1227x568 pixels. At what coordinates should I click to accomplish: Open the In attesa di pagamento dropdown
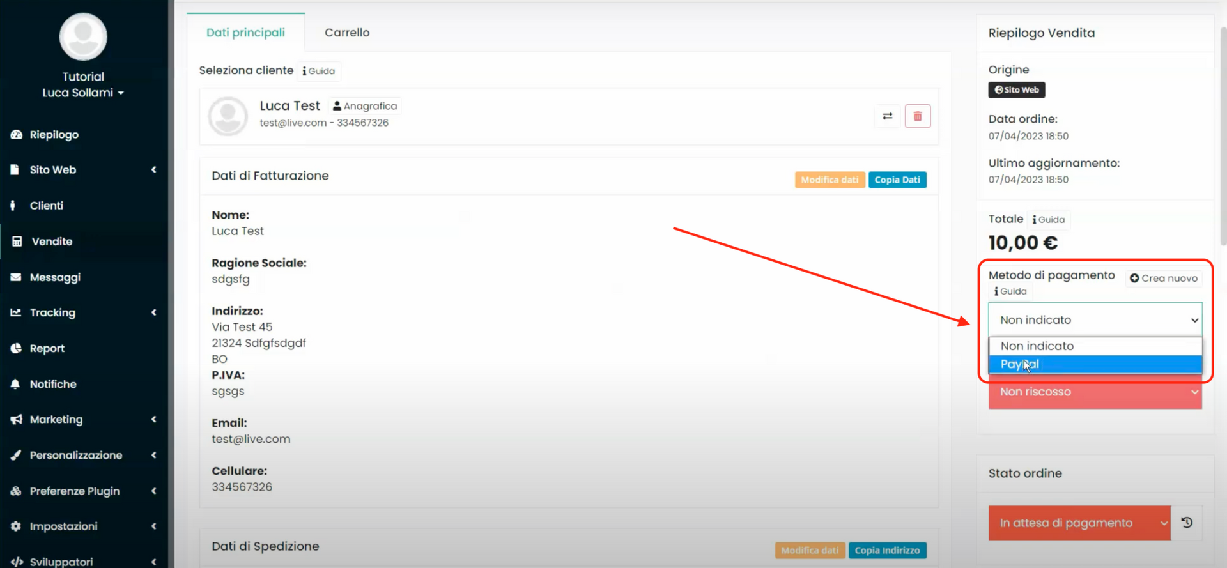point(1079,523)
